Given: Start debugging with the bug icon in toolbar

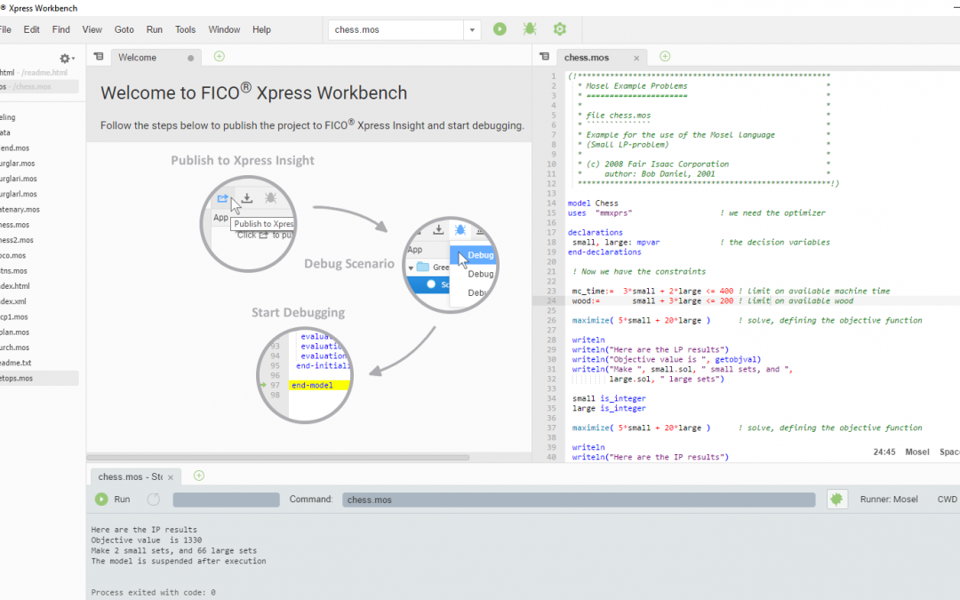Looking at the screenshot, I should point(530,28).
